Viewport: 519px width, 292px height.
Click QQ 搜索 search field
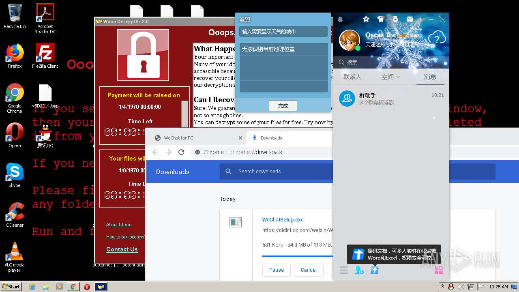tap(391, 62)
